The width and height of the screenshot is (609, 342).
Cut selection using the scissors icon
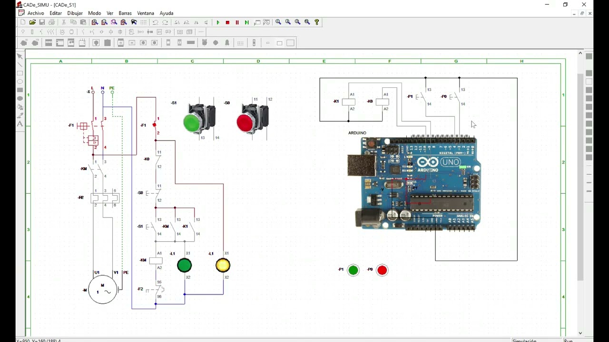pos(64,22)
